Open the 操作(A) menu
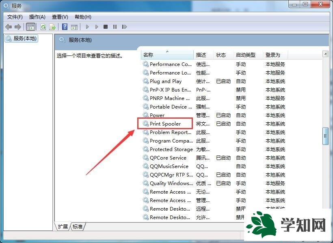The width and height of the screenshot is (333, 243). [37, 17]
